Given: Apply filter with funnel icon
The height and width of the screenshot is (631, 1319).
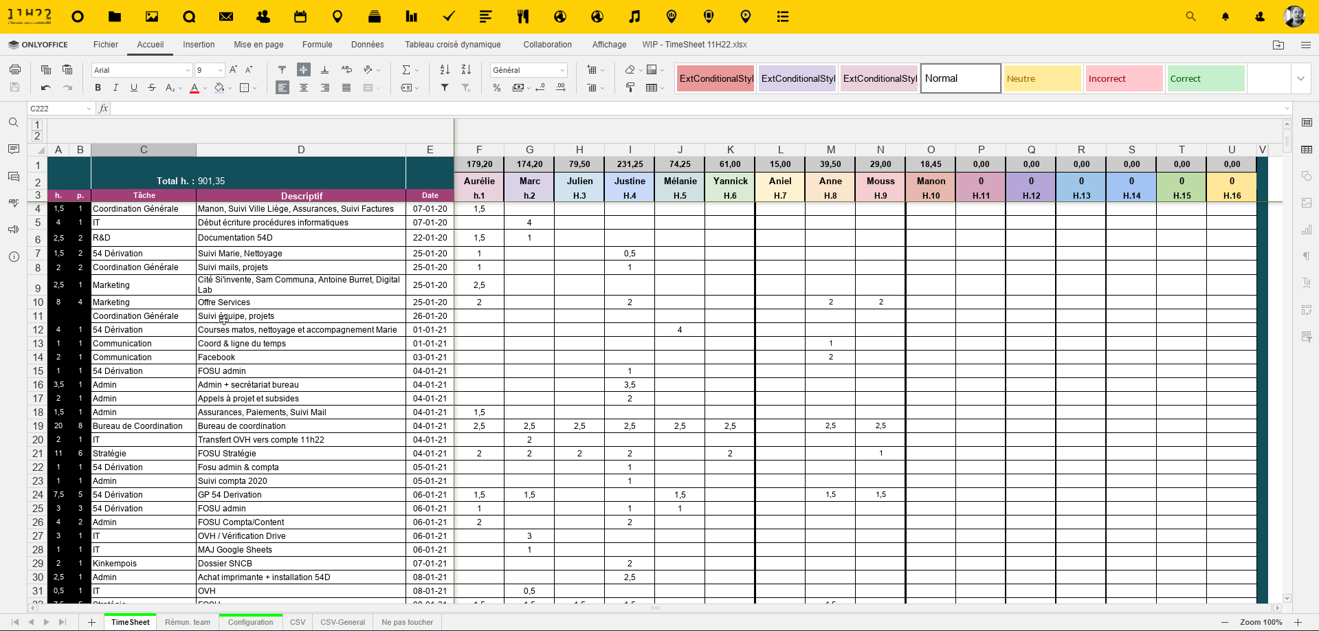Looking at the screenshot, I should (445, 87).
